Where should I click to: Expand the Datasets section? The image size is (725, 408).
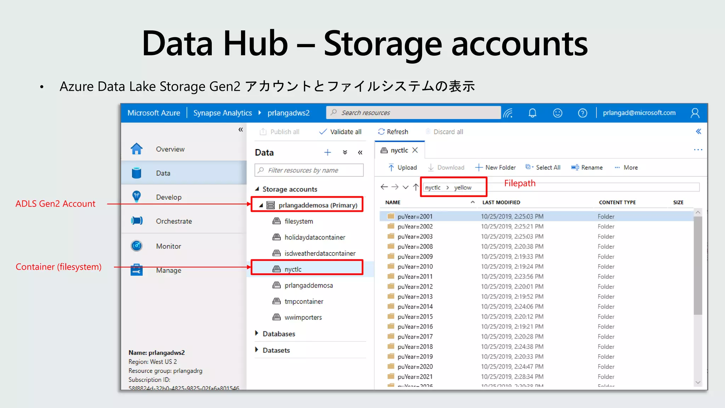click(257, 350)
